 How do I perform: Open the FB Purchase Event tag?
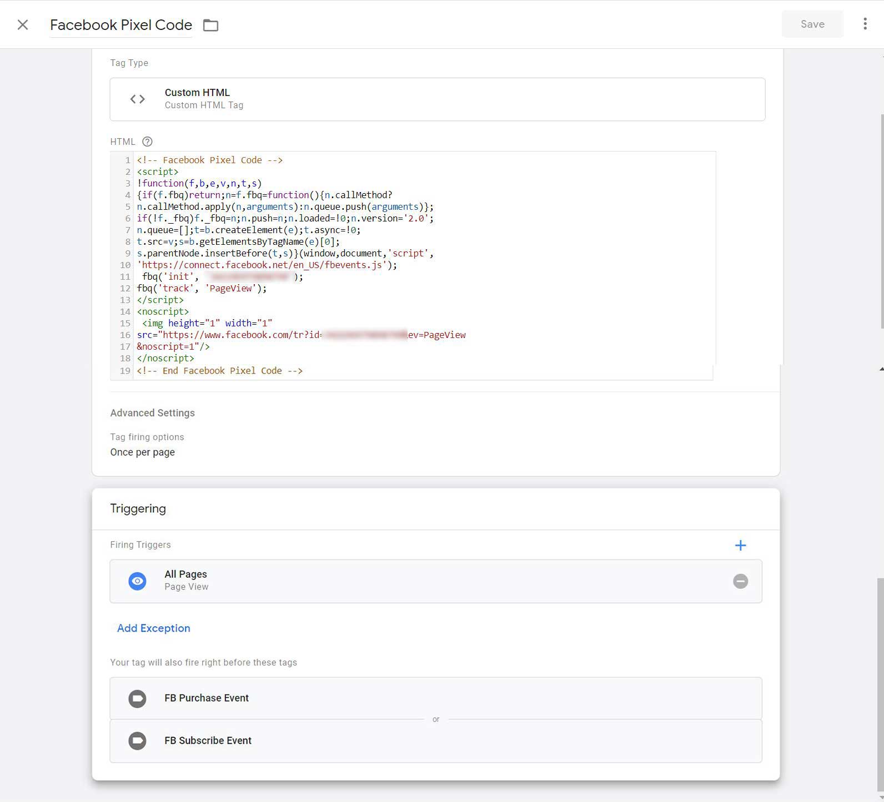click(436, 698)
